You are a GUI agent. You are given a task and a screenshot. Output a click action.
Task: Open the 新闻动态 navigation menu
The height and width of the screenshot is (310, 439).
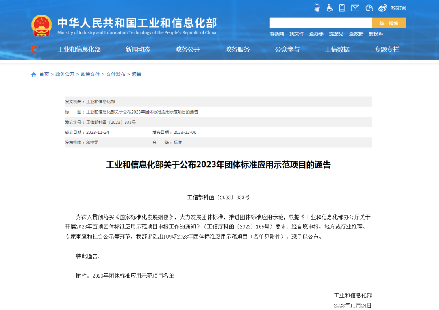click(x=138, y=50)
